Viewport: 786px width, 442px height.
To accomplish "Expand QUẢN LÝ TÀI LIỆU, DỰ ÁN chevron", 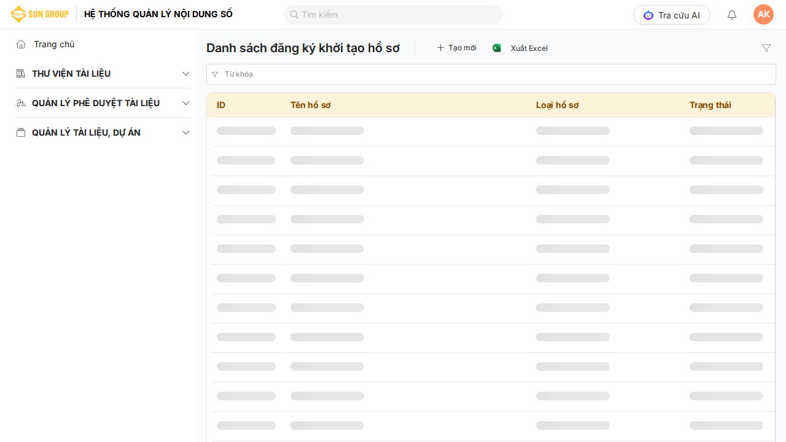I will click(186, 133).
